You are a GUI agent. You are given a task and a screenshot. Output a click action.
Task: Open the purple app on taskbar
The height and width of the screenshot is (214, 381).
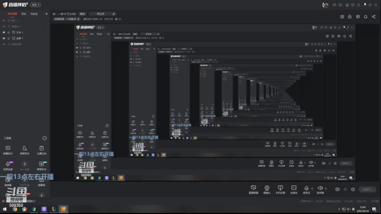[x=44, y=209]
